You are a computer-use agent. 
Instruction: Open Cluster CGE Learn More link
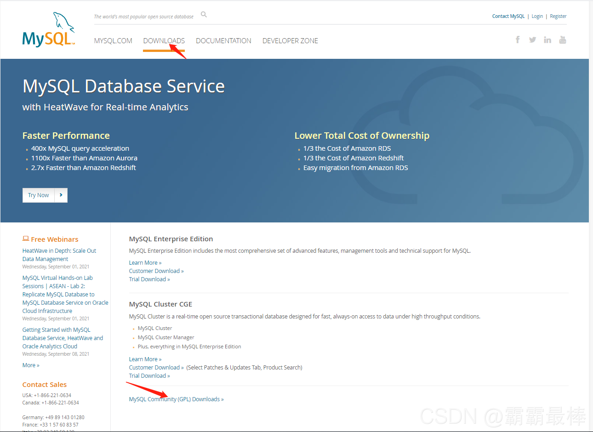(x=145, y=359)
